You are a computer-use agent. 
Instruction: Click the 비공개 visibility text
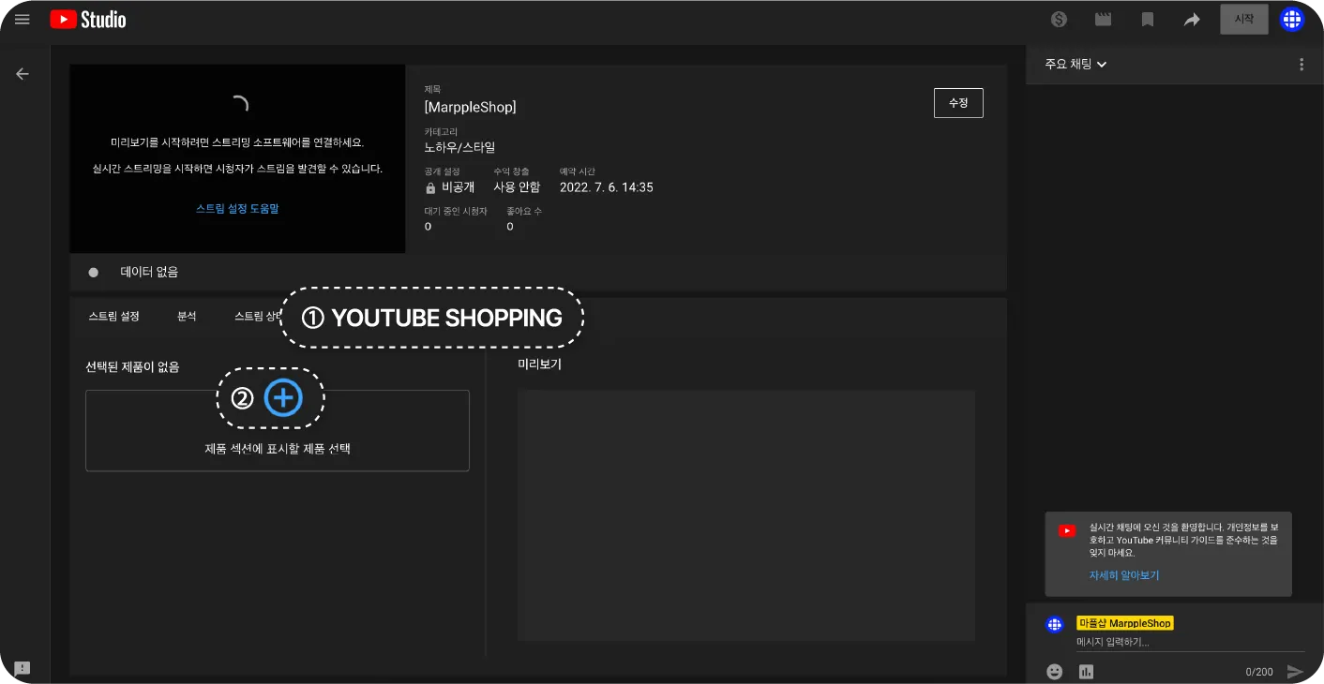458,187
